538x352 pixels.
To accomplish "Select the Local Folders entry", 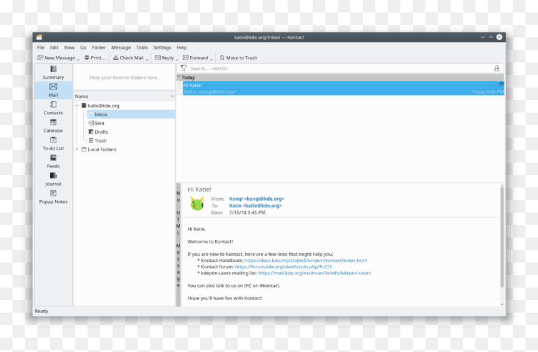I will (99, 149).
